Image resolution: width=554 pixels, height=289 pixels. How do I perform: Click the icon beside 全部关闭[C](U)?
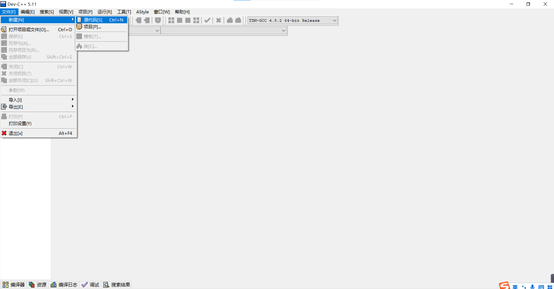point(4,80)
